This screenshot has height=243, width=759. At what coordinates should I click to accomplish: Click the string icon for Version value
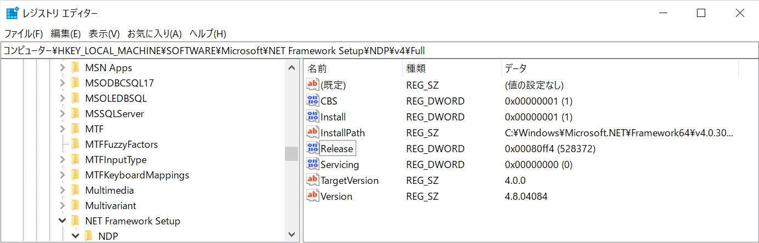[313, 196]
